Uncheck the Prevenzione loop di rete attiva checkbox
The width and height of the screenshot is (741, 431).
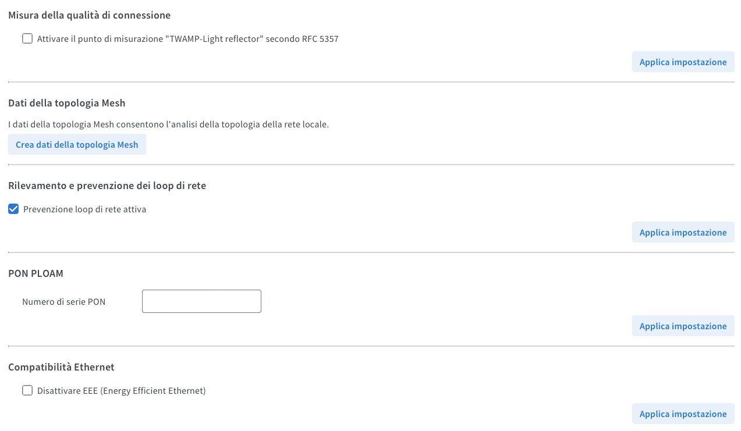(13, 209)
